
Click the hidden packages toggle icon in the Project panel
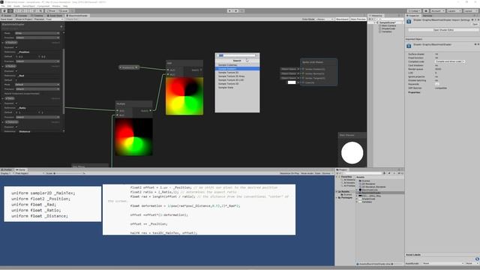401,173
